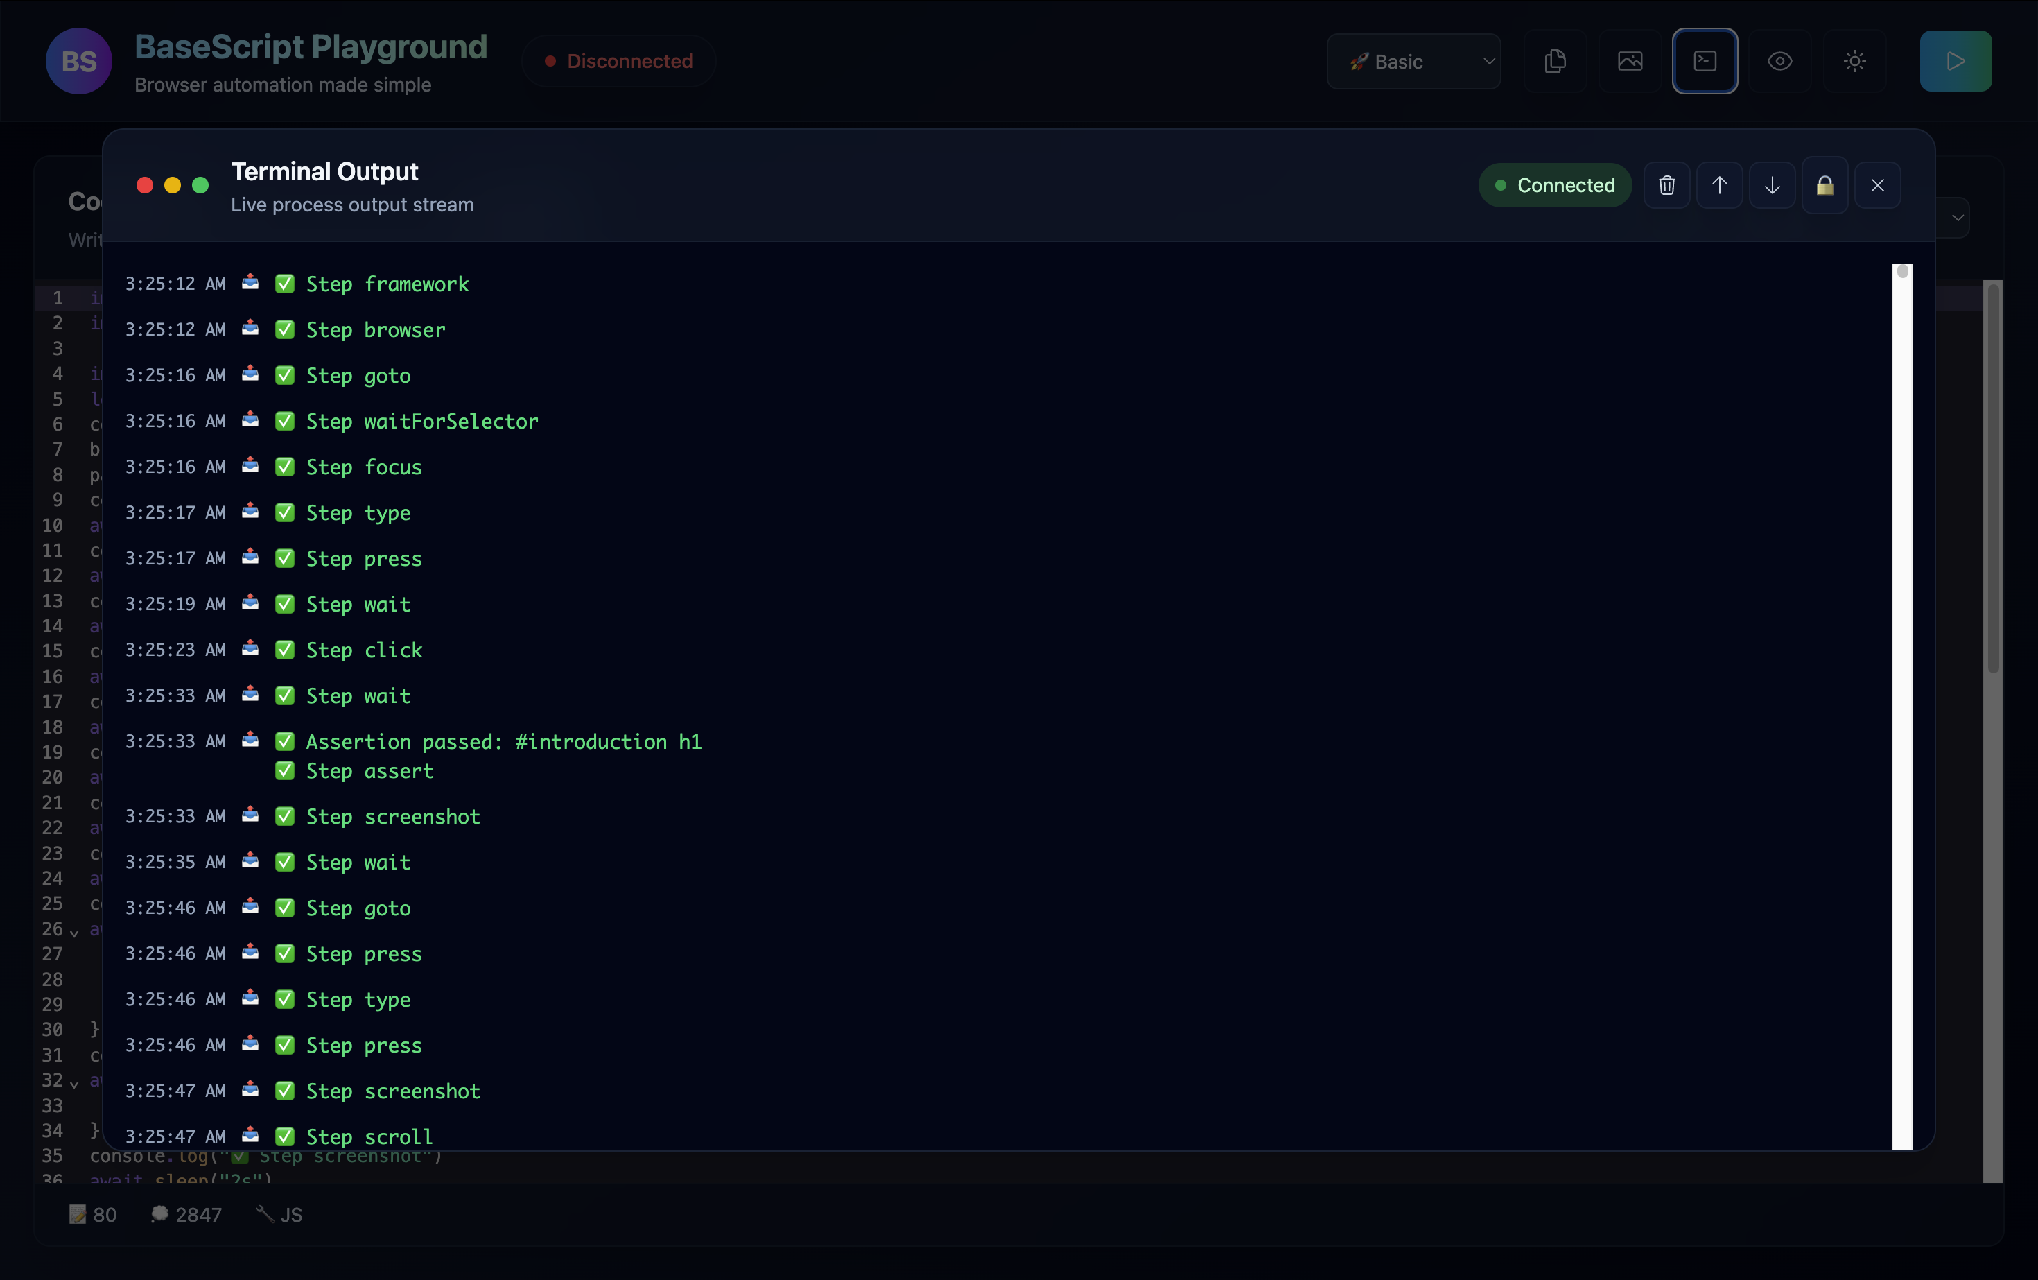Collapse the code fold at line 26
This screenshot has width=2038, height=1280.
74,933
